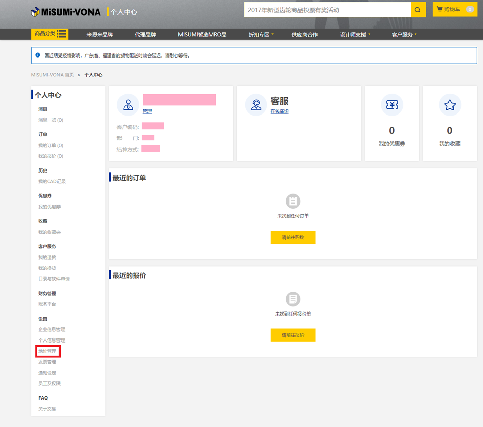This screenshot has width=483, height=427.
Task: Go to 我的订单 in sidebar
Action: (50, 146)
